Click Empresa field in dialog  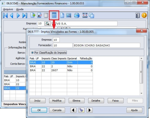click(56, 40)
